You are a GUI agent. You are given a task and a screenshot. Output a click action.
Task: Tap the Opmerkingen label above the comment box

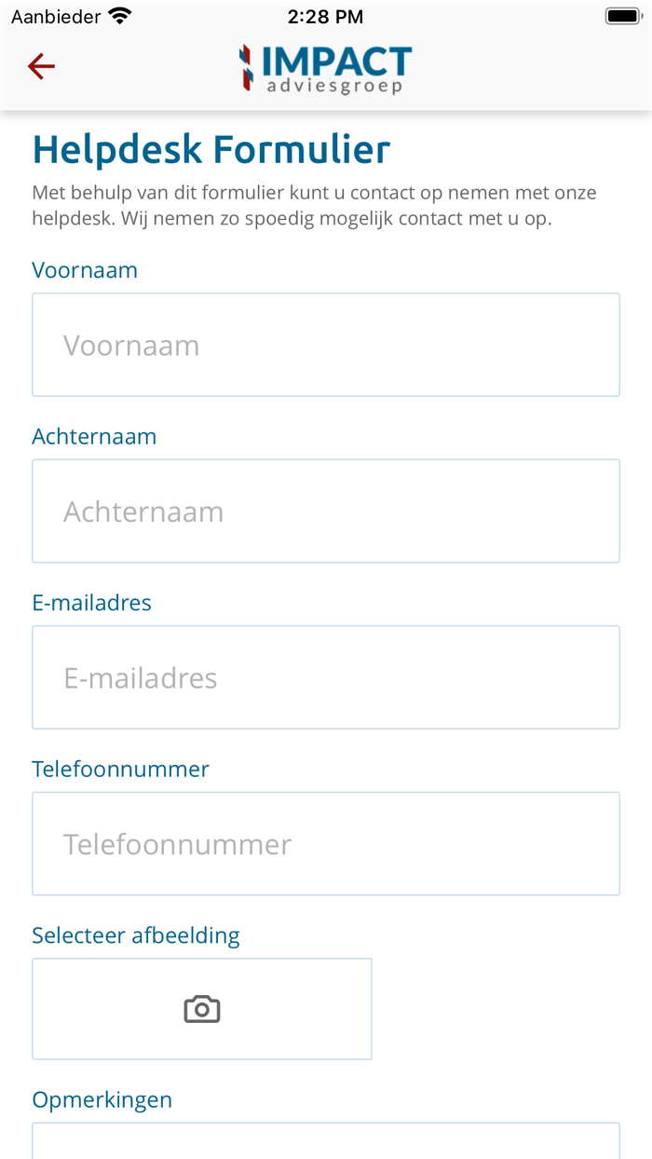tap(102, 1099)
